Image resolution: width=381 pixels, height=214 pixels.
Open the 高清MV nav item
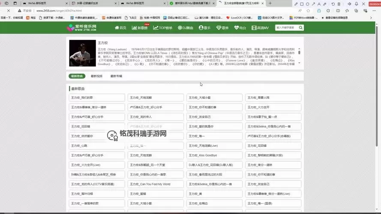(260, 28)
